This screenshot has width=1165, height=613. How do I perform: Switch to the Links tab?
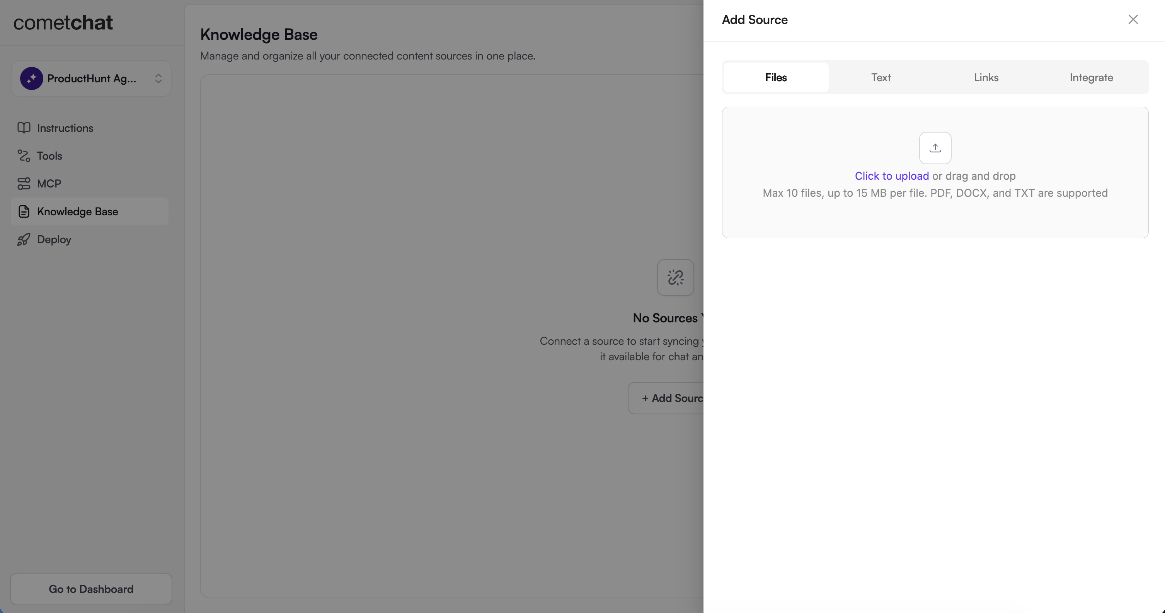(x=986, y=77)
